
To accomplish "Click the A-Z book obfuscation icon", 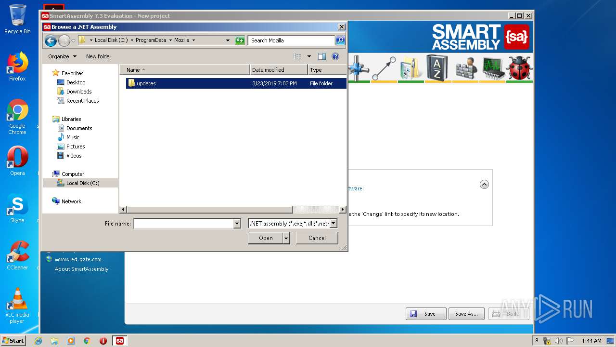I will 437,68.
